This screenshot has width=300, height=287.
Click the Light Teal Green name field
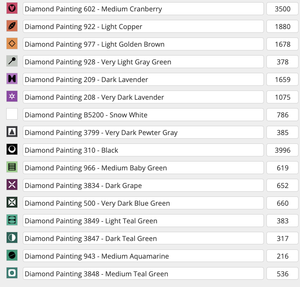pos(143,221)
